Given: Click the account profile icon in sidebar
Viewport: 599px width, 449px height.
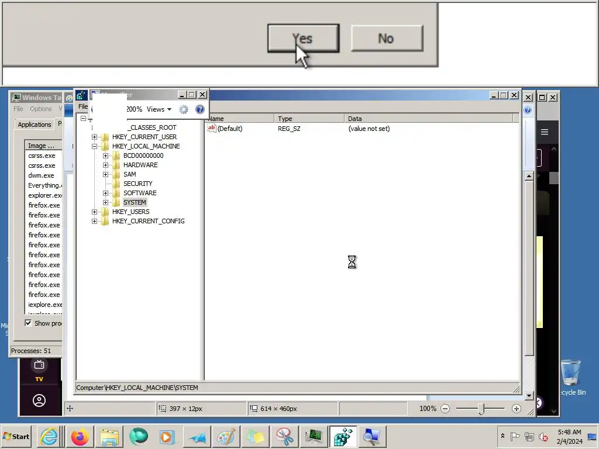Looking at the screenshot, I should point(39,400).
